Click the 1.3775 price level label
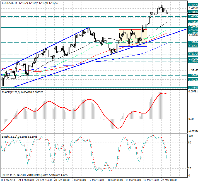Screen dimensions: 198x182 193,54
